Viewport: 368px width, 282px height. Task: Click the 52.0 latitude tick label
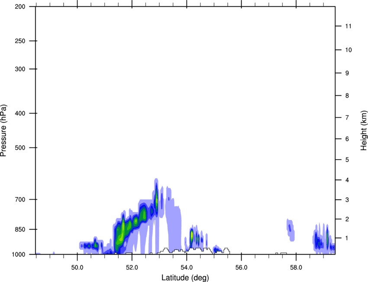pyautogui.click(x=132, y=268)
